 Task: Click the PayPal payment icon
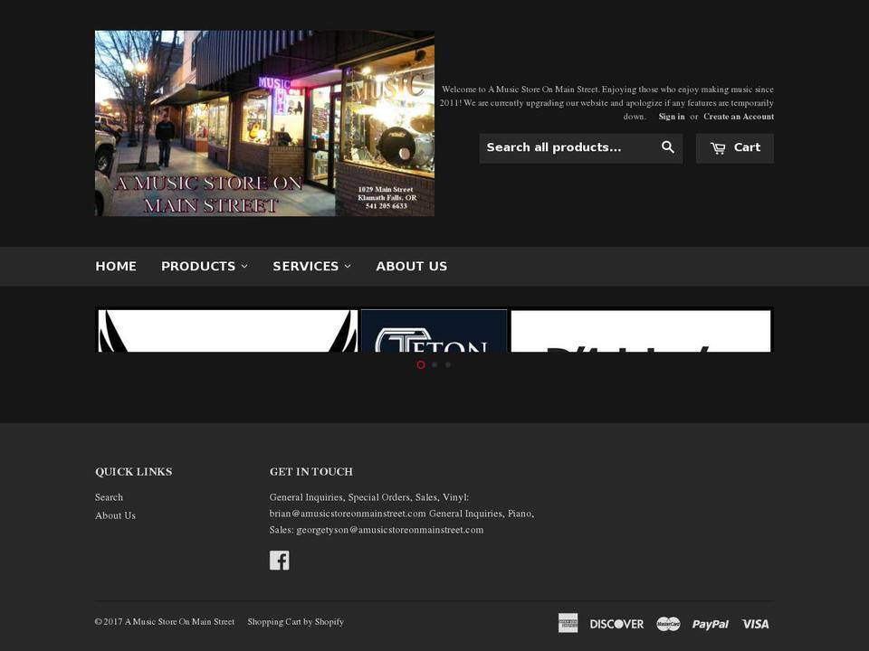711,623
